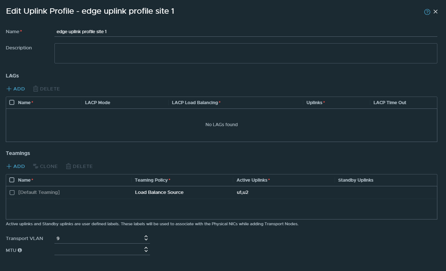Click the Name input field
The width and height of the screenshot is (446, 271).
pos(245,32)
